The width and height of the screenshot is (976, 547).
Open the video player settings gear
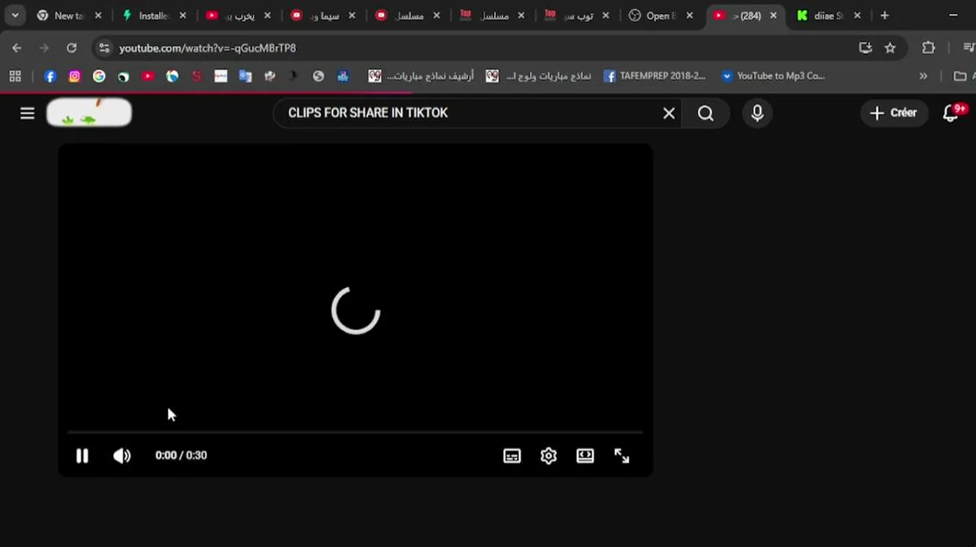click(x=549, y=455)
